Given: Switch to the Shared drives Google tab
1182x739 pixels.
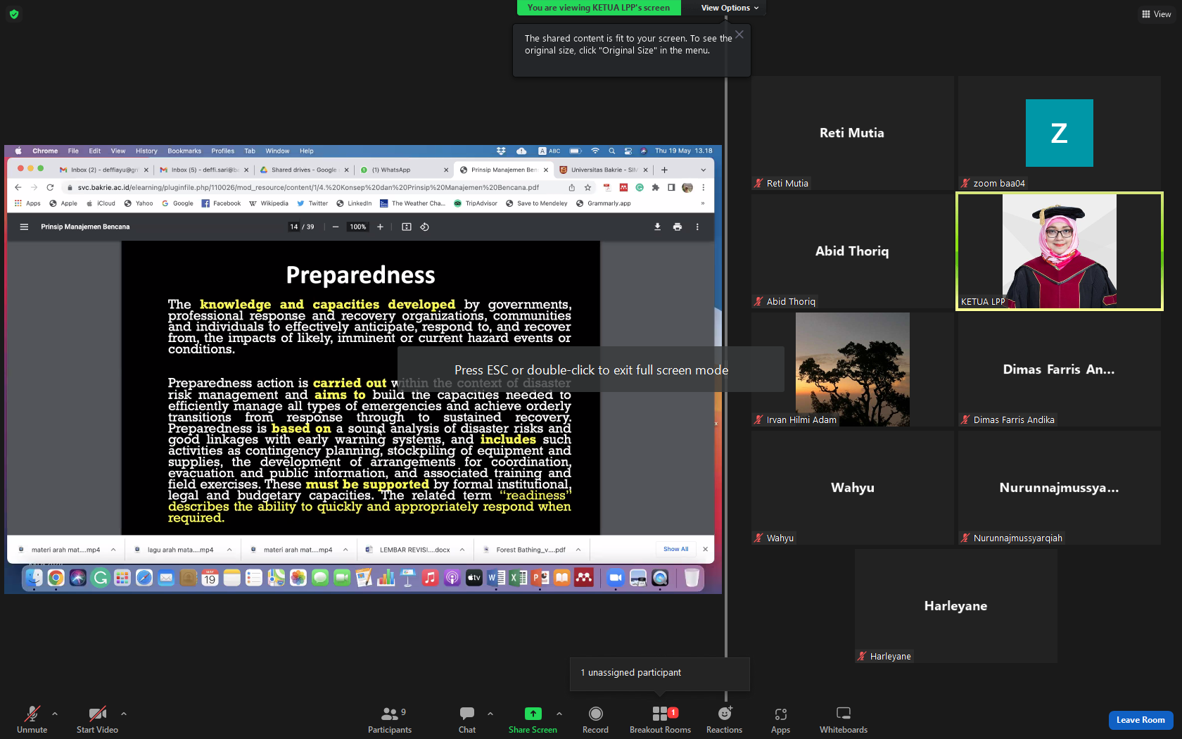Looking at the screenshot, I should tap(303, 170).
